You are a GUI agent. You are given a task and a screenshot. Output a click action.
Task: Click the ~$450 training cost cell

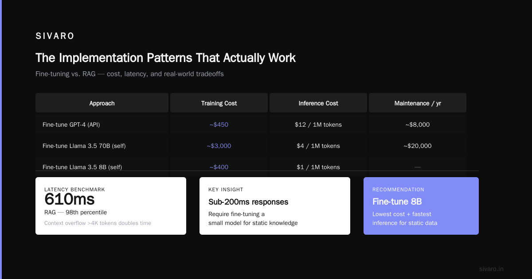219,124
